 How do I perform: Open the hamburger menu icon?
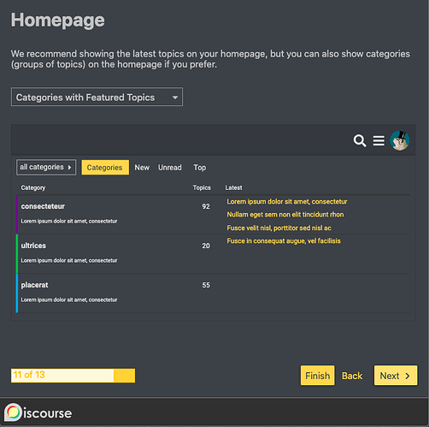coord(379,140)
